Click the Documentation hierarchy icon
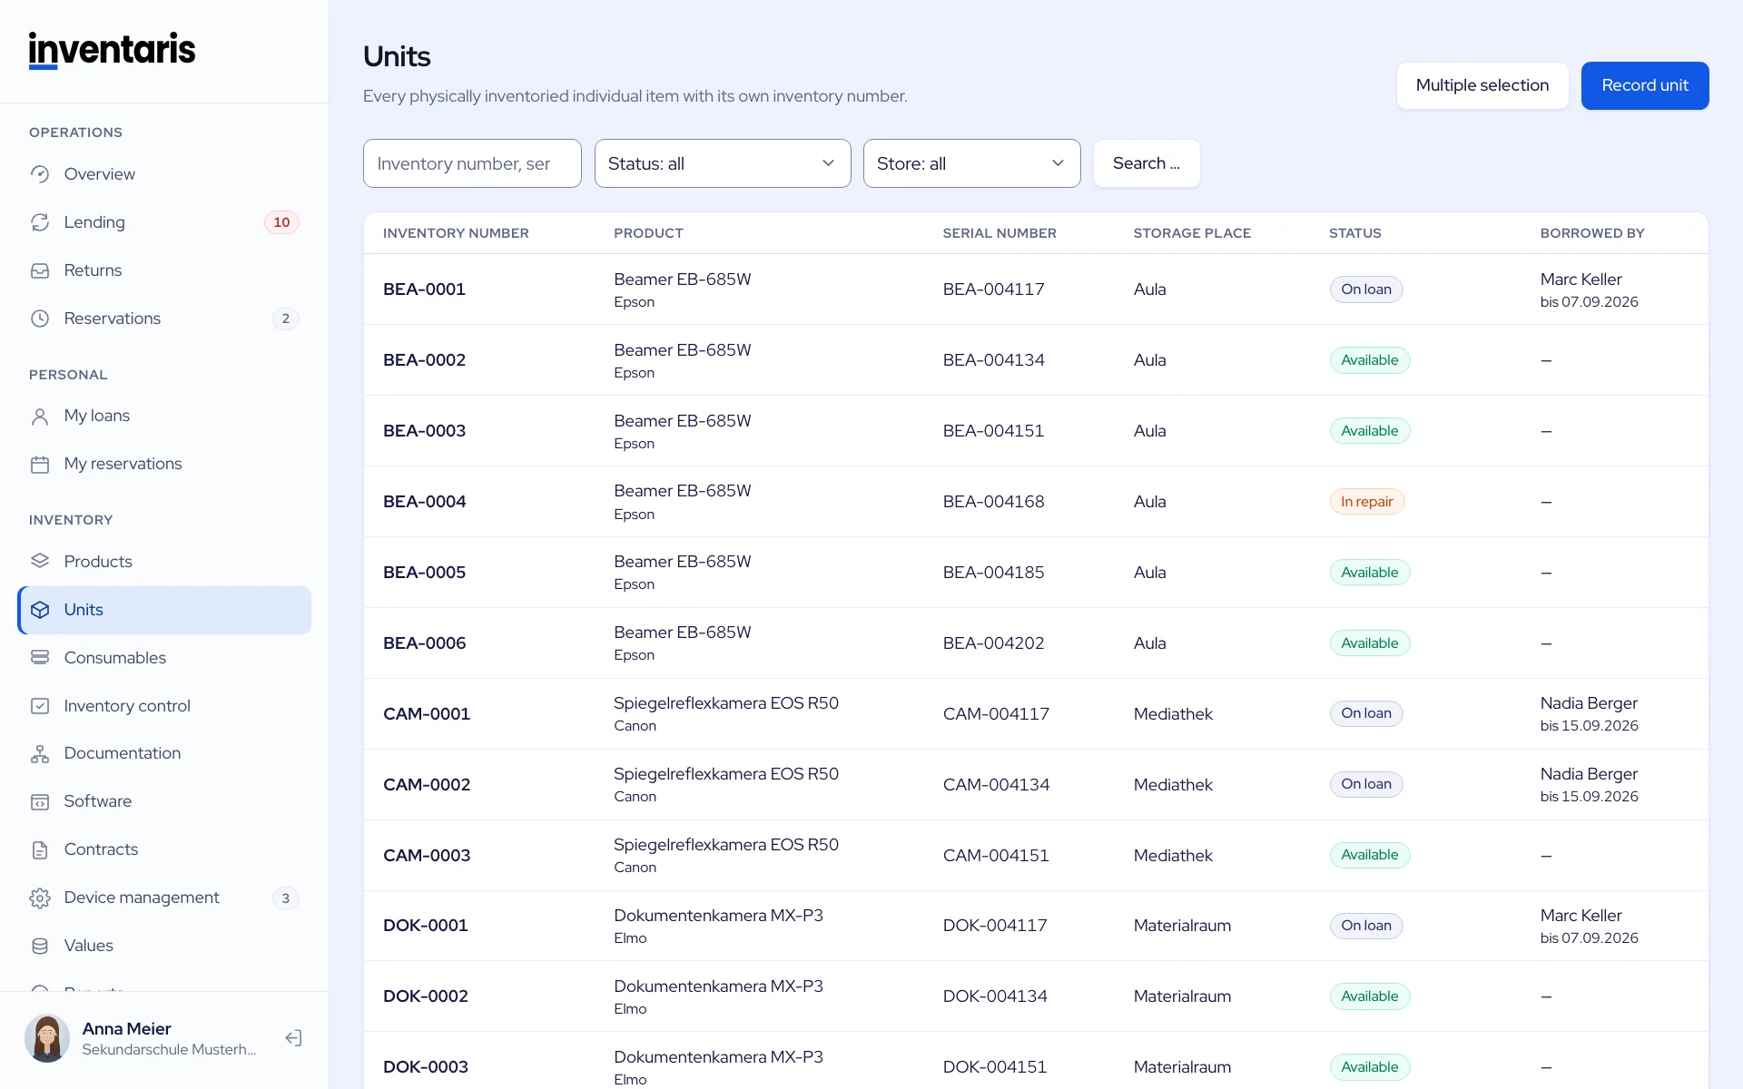The height and width of the screenshot is (1089, 1743). tap(40, 754)
